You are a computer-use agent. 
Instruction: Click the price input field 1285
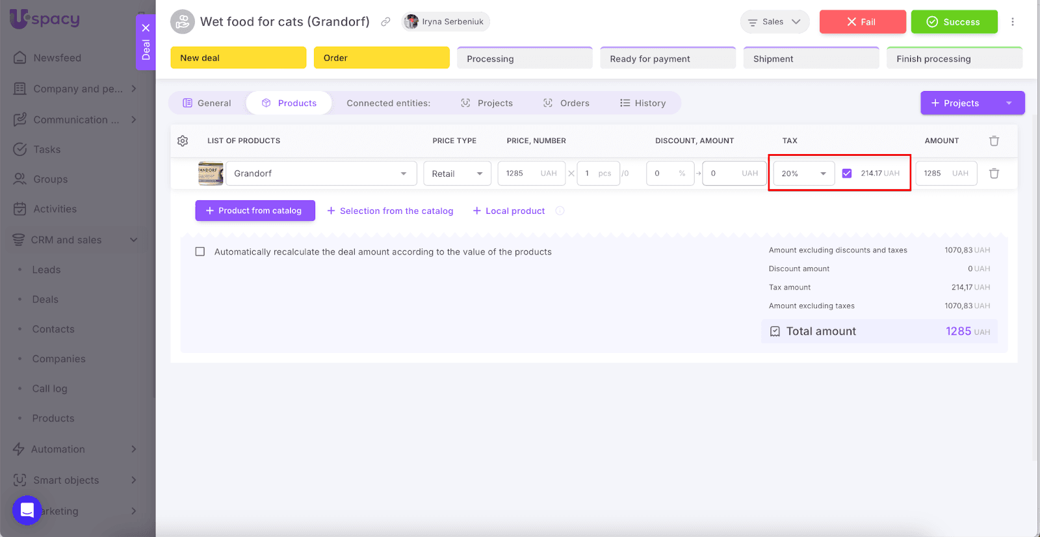520,174
